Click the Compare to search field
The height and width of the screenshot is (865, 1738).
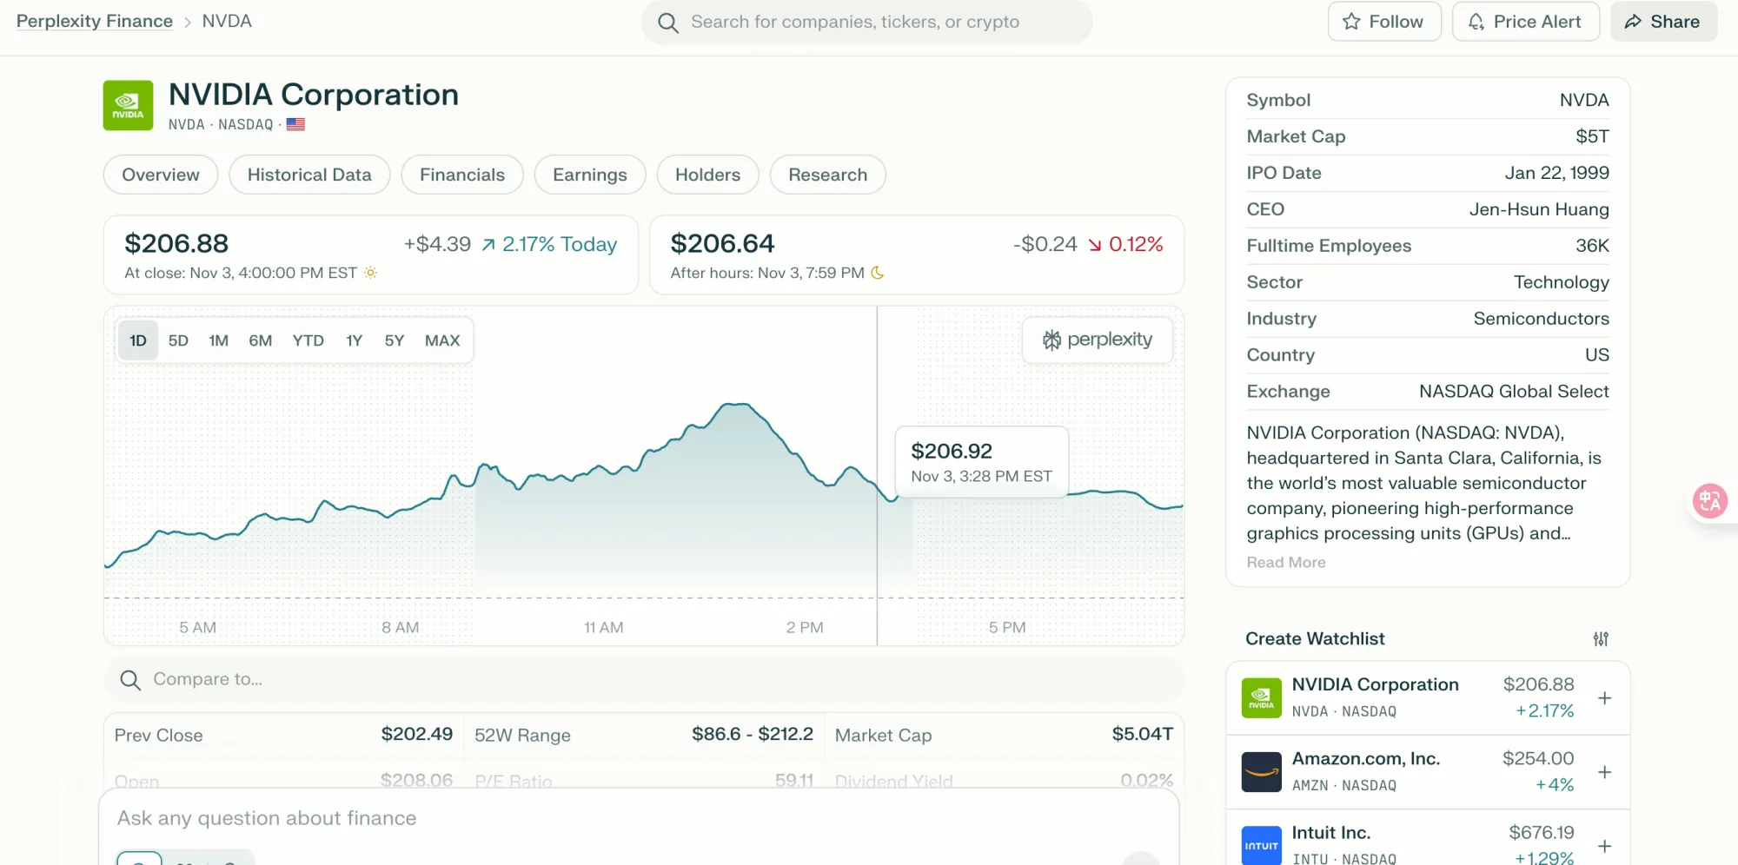[x=643, y=679]
